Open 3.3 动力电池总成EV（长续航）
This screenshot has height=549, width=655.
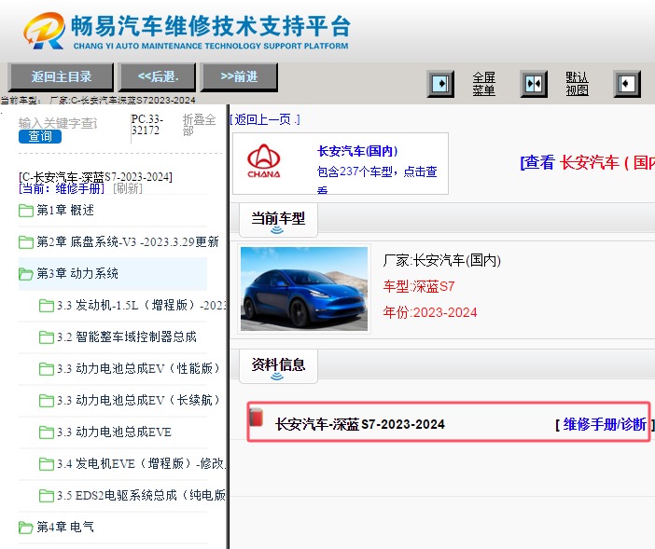pos(139,400)
